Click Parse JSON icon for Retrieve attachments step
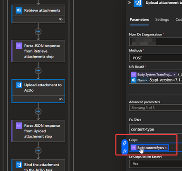This screenshot has height=171, width=182. pyautogui.click(x=19, y=46)
